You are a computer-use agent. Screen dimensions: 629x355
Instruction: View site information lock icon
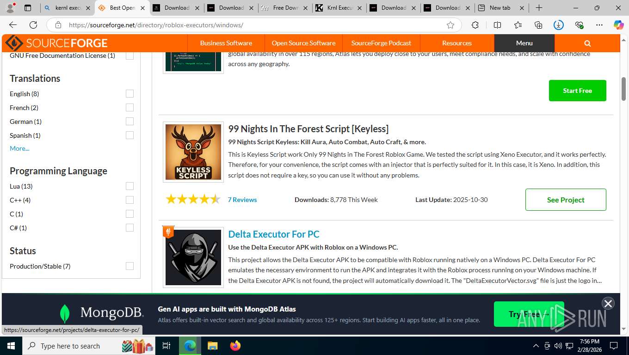(x=58, y=25)
